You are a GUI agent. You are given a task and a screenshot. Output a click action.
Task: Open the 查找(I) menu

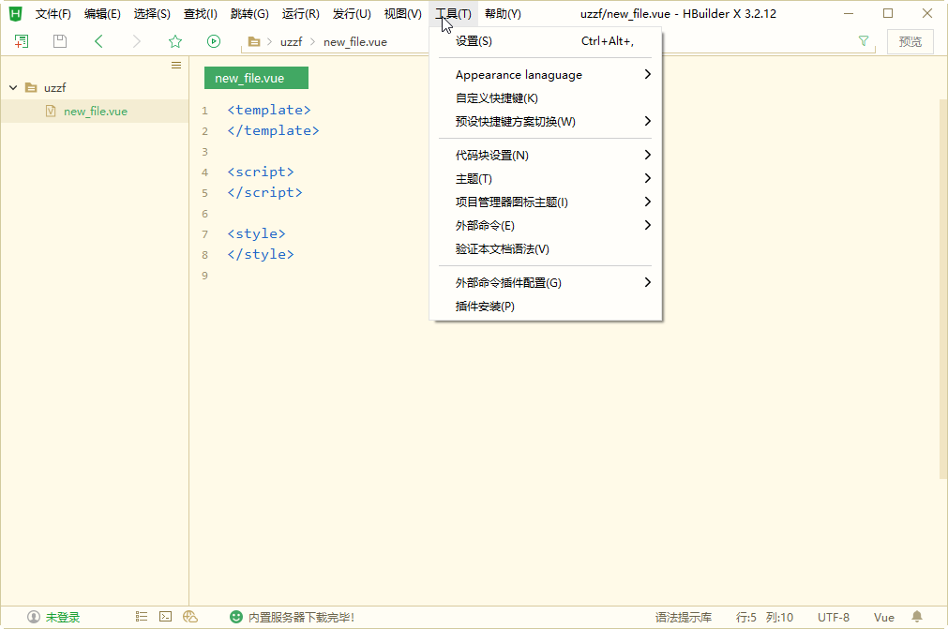pos(200,14)
